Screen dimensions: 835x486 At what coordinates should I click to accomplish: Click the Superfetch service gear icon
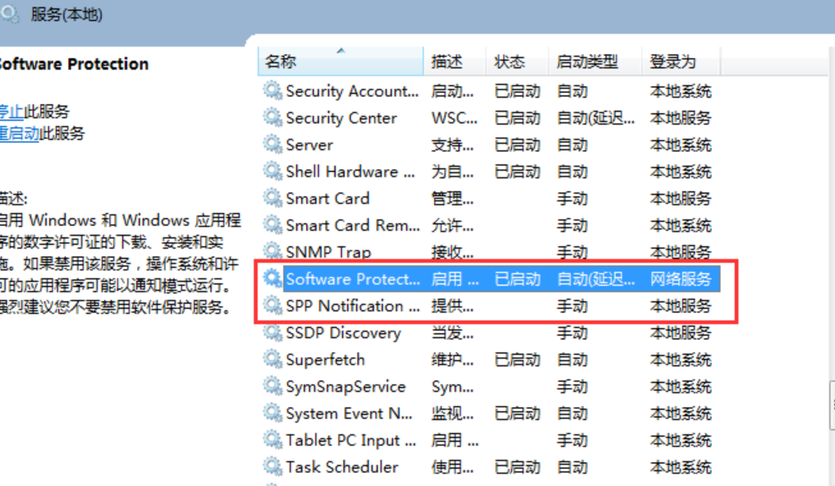[273, 359]
